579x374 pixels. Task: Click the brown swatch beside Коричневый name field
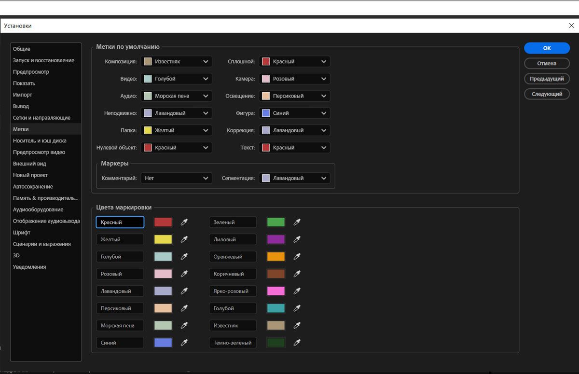276,274
